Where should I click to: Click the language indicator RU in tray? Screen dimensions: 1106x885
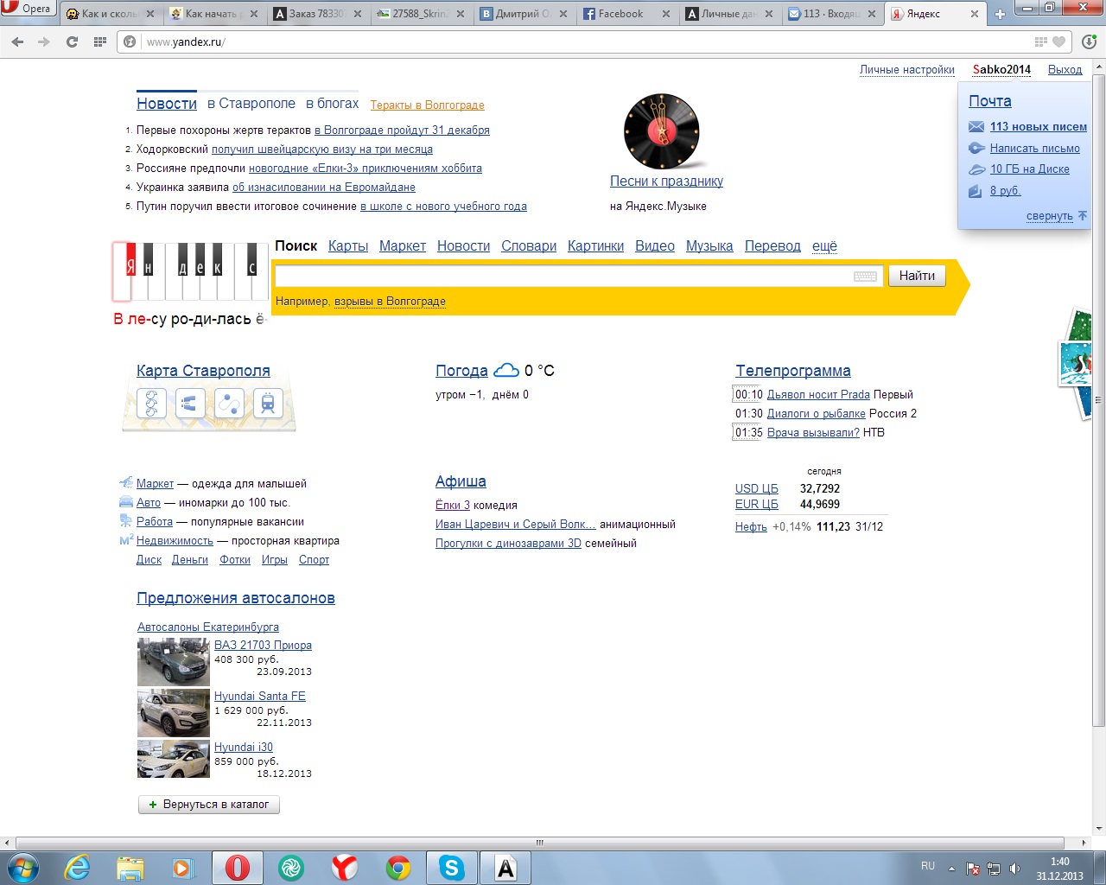tap(928, 866)
